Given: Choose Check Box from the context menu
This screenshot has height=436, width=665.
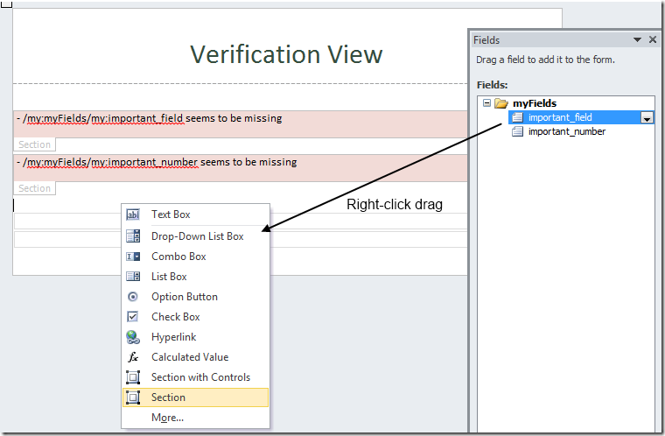Looking at the screenshot, I should [175, 317].
